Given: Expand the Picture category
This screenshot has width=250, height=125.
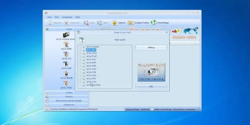Looking at the screenshot, I should coord(67,97).
